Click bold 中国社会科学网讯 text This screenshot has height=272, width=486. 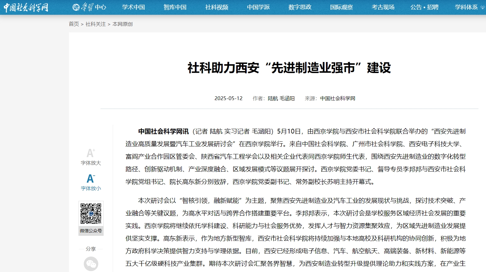coord(163,131)
